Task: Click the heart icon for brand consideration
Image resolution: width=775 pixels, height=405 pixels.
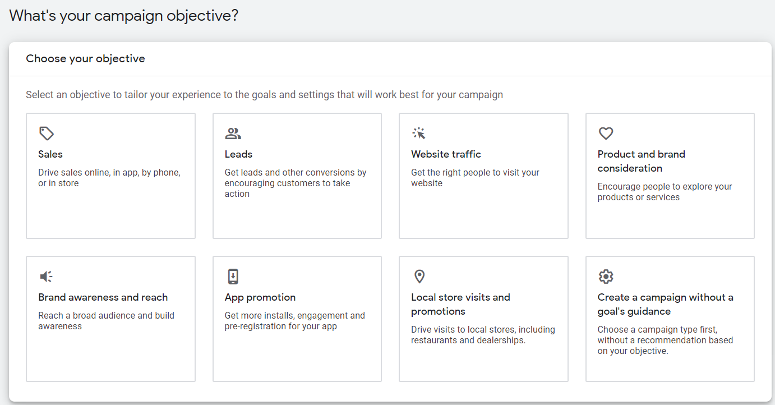Action: point(606,134)
